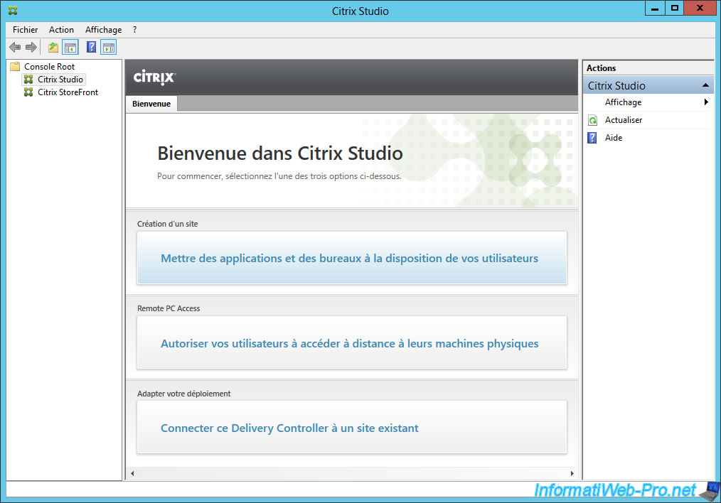Click the horizontal scrollbar right arrow

click(572, 473)
